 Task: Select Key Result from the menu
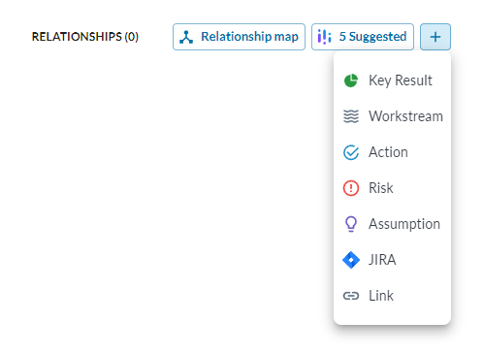(x=392, y=80)
